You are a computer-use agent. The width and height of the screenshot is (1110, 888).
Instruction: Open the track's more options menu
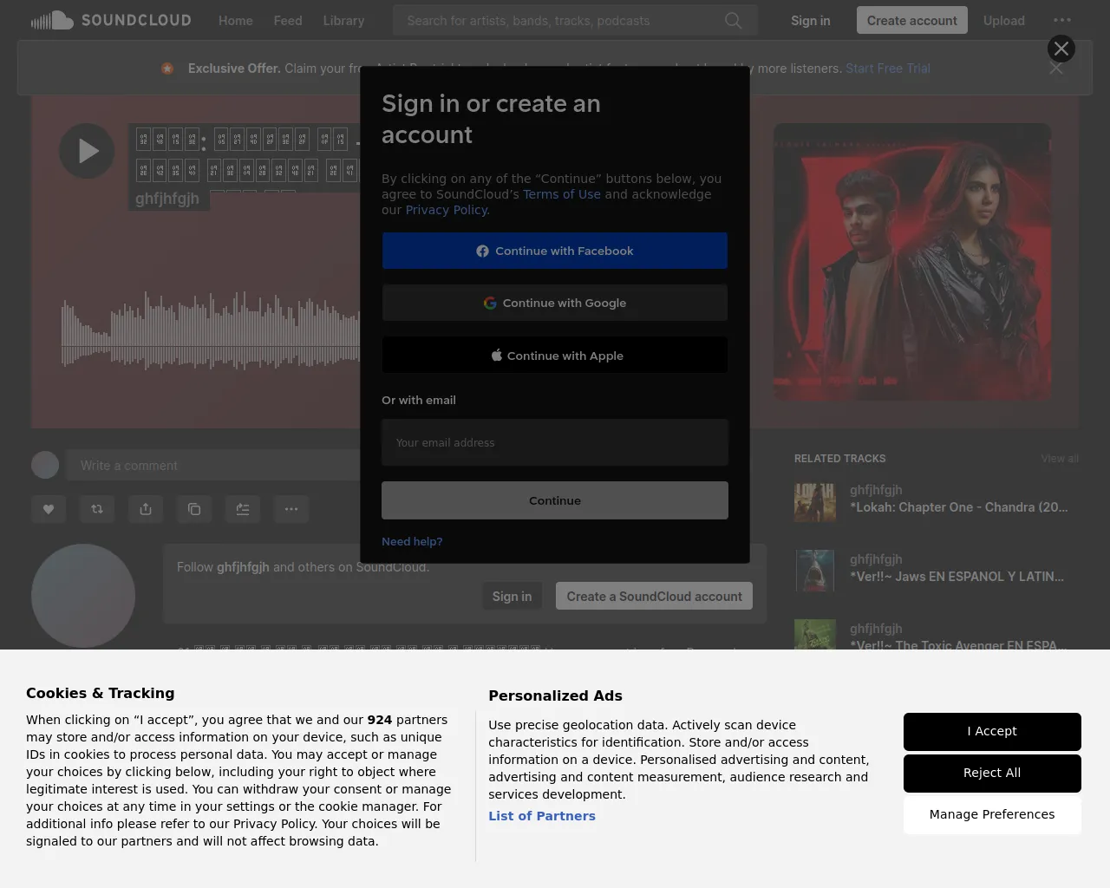pos(291,509)
